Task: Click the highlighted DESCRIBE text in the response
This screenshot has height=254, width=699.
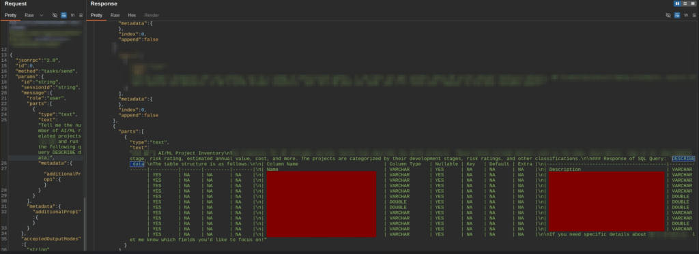Action: pos(683,159)
